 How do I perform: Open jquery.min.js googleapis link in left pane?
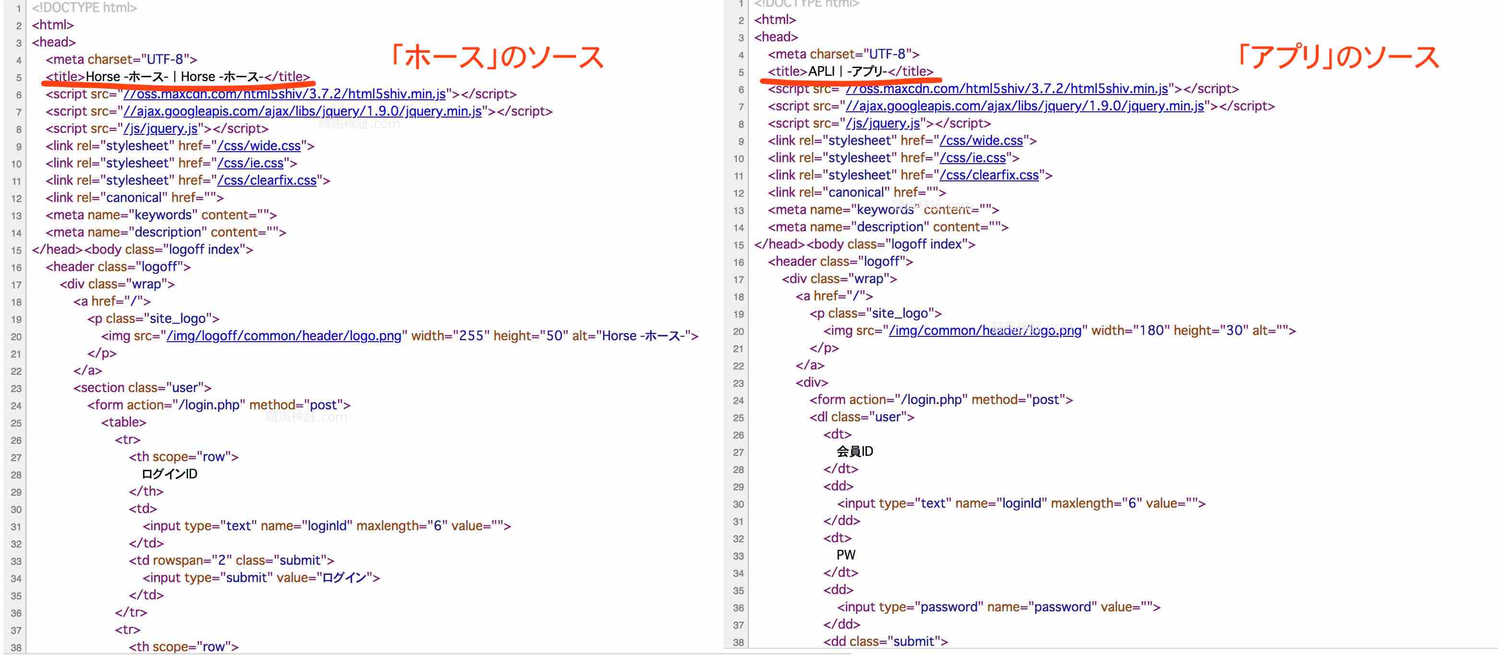coord(303,112)
